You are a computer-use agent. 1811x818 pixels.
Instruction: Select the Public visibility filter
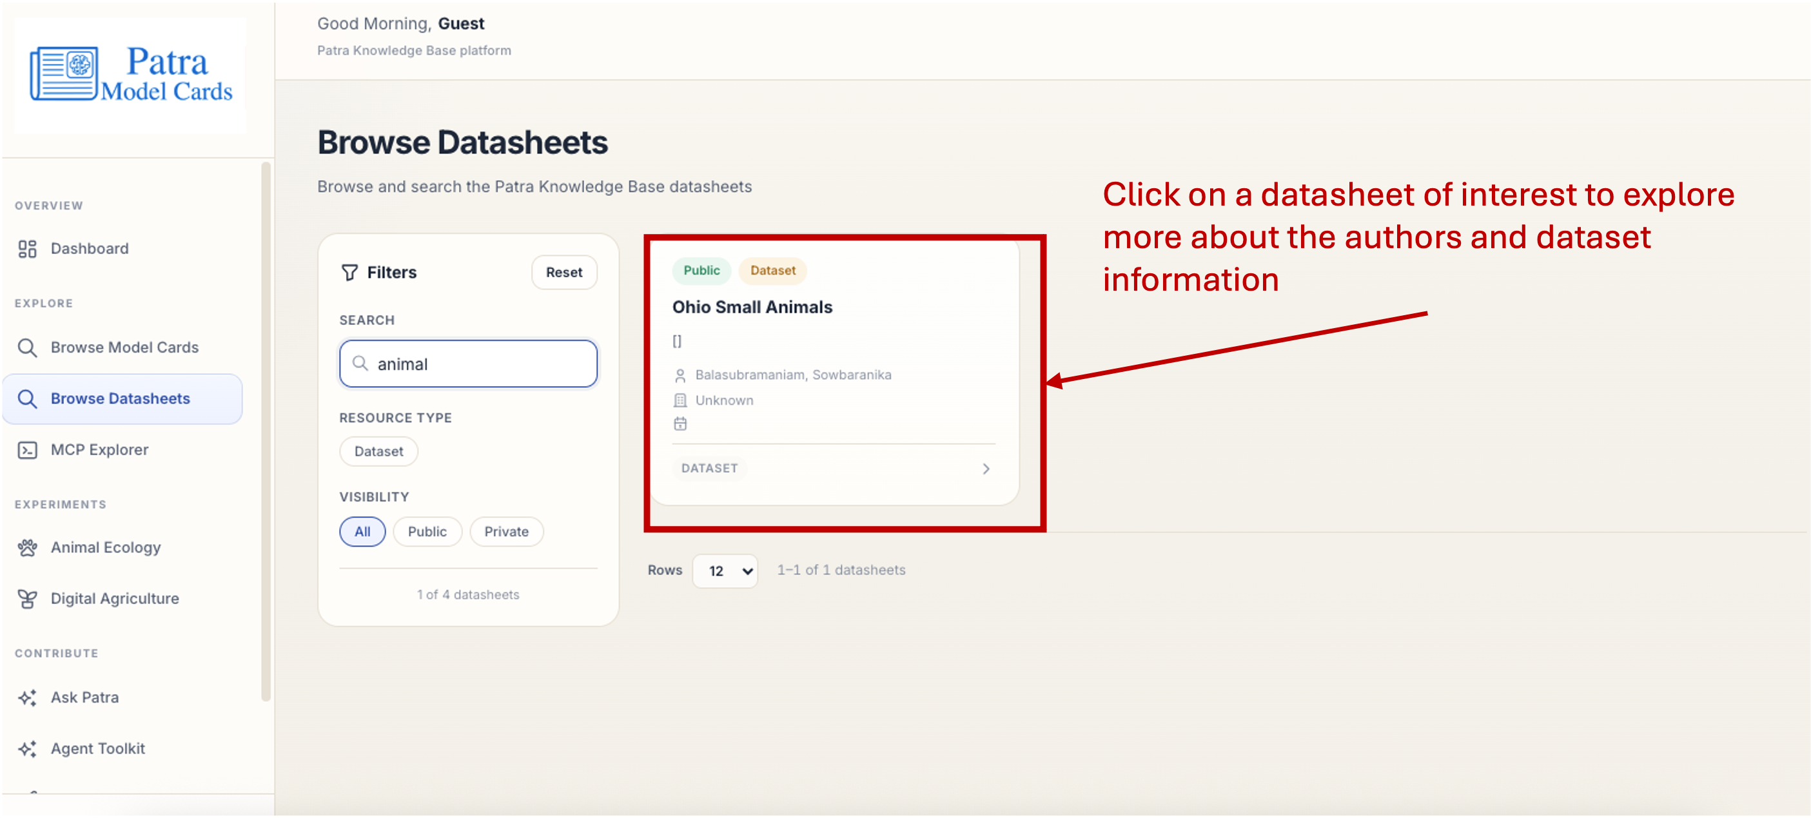point(427,532)
